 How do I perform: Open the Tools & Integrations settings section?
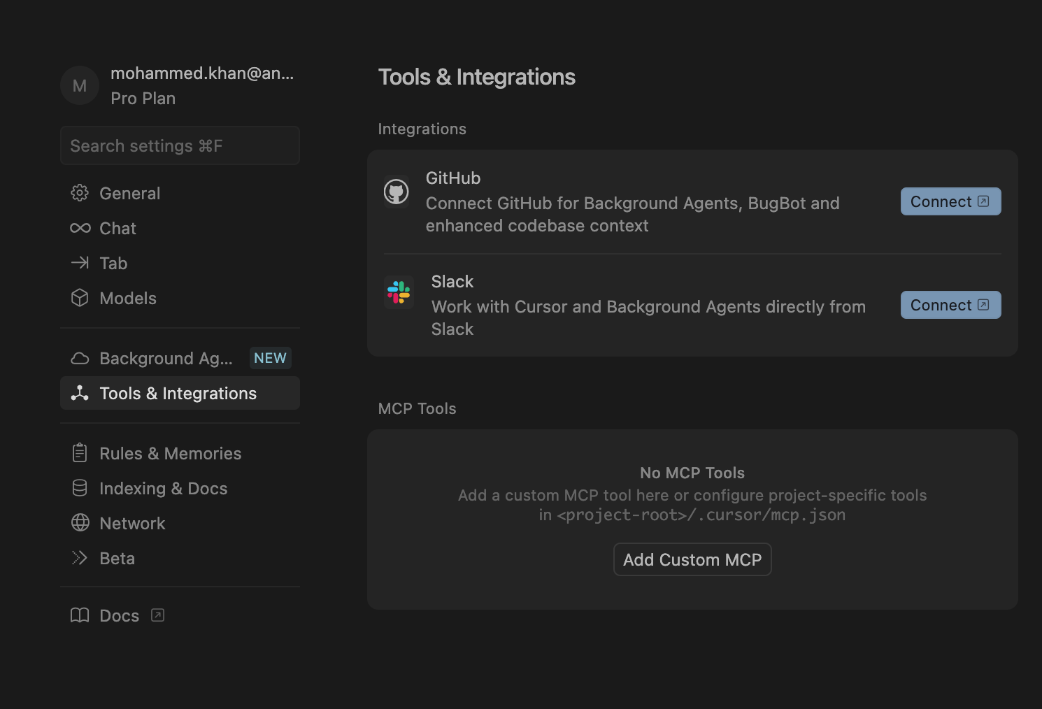pos(179,393)
